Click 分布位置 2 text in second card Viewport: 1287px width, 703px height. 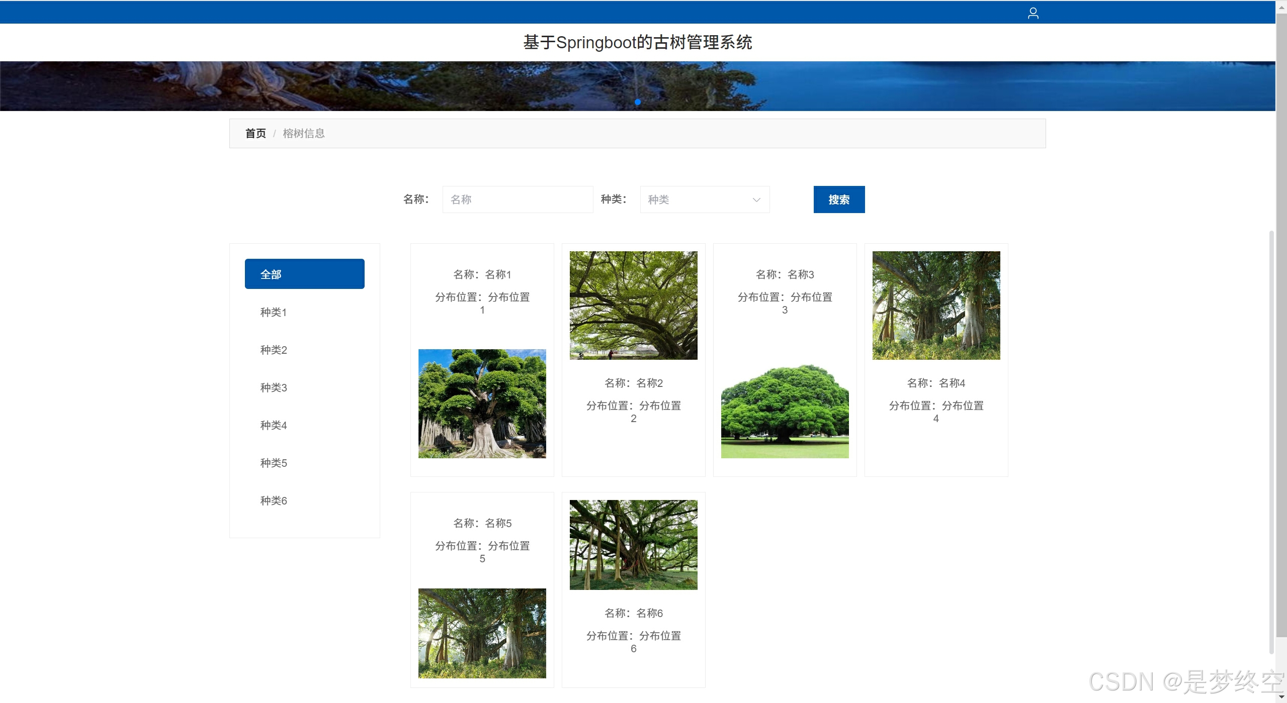click(x=633, y=412)
